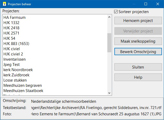The image size is (164, 120).
Task: Click the app icon in title bar
Action: 4,4
